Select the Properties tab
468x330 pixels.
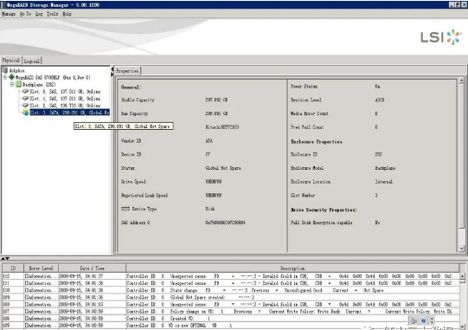pyautogui.click(x=127, y=71)
